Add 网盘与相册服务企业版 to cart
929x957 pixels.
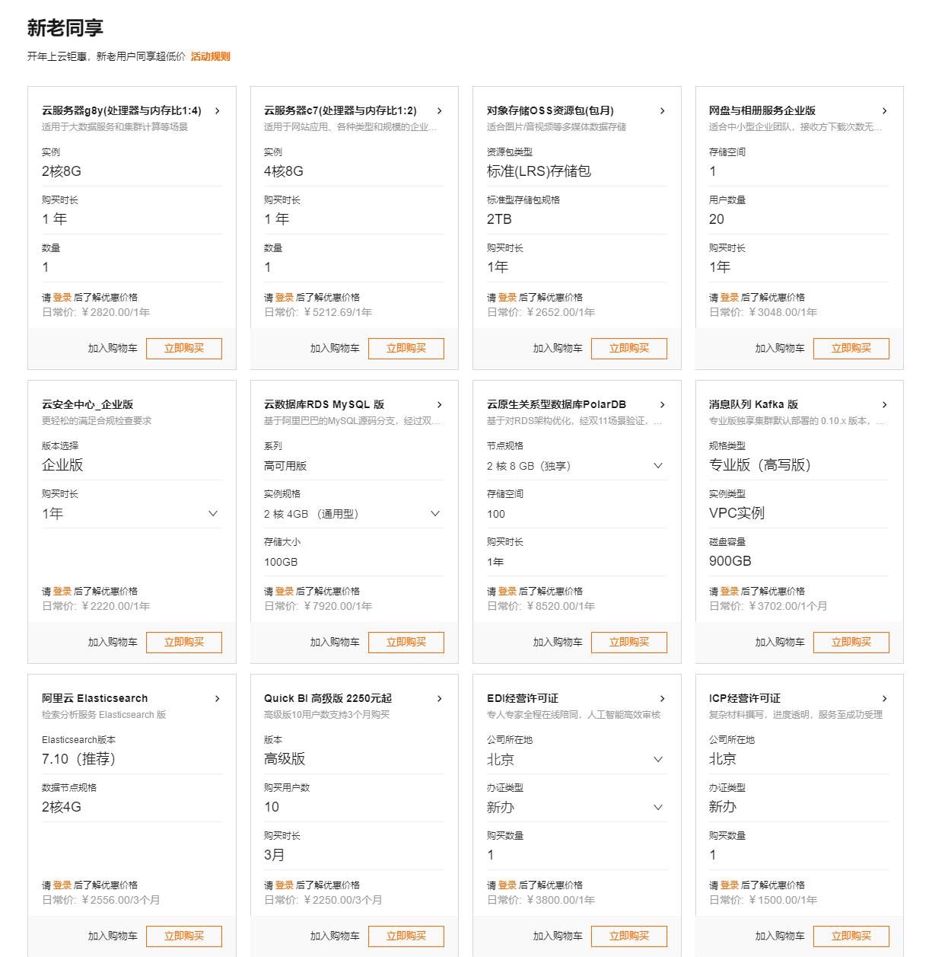point(780,349)
